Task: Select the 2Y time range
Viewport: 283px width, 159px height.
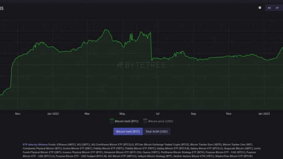Action: 277,8
